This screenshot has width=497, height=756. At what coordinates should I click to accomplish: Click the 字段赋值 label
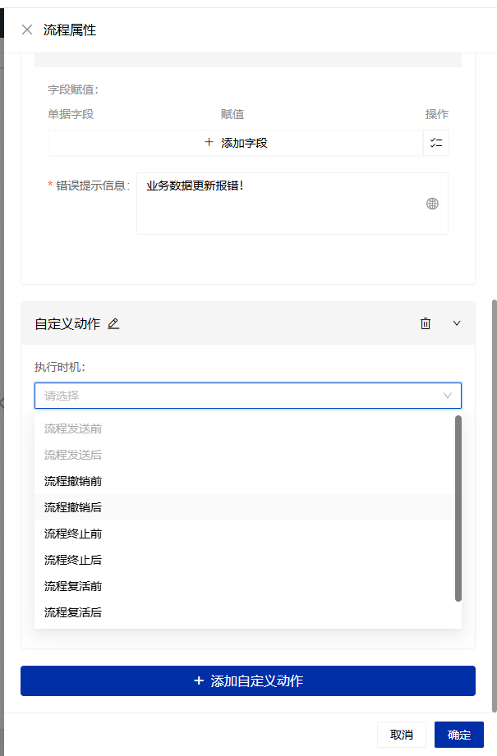point(73,89)
